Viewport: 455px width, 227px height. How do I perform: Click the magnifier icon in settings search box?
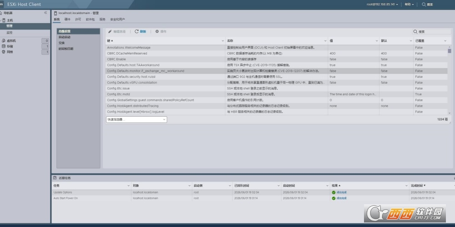pos(415,32)
